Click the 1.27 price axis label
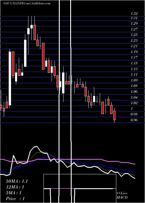This screenshot has width=145, height=203. coord(134,29)
